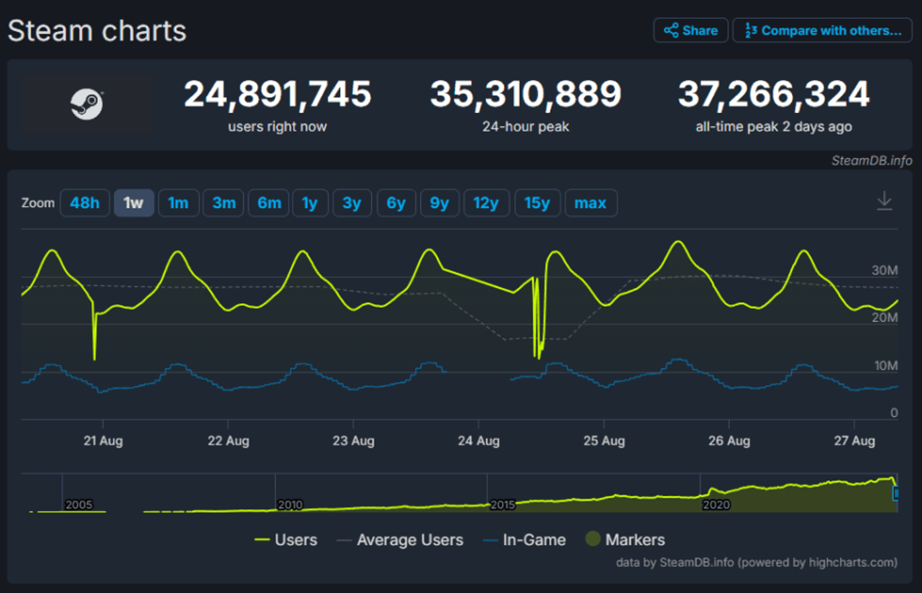
Task: Choose the 3m zoom option
Action: [x=224, y=203]
